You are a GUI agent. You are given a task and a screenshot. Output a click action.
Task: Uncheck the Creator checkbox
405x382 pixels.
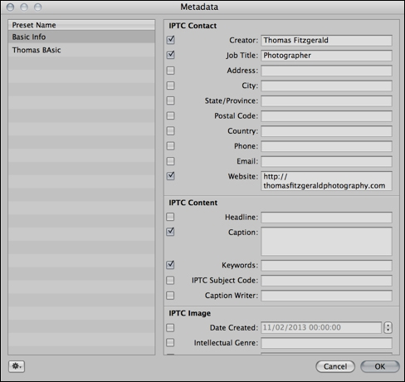(171, 40)
